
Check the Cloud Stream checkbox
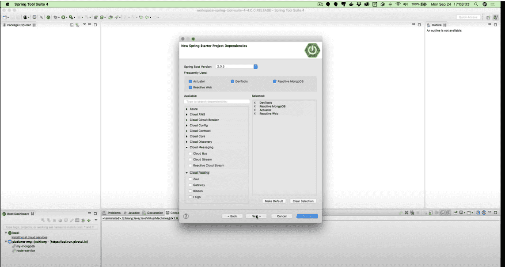(x=190, y=160)
